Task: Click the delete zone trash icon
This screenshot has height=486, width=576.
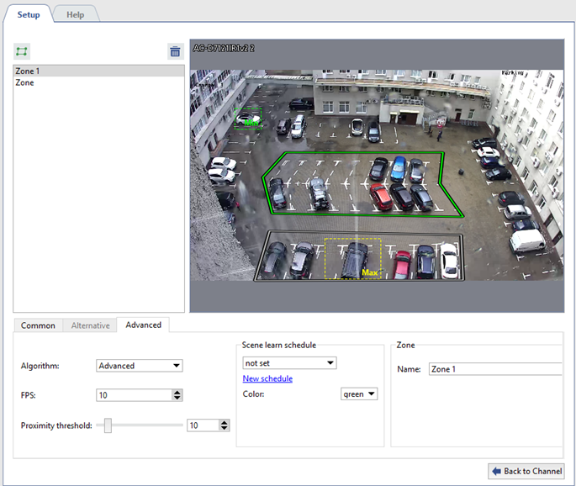Action: pos(175,51)
